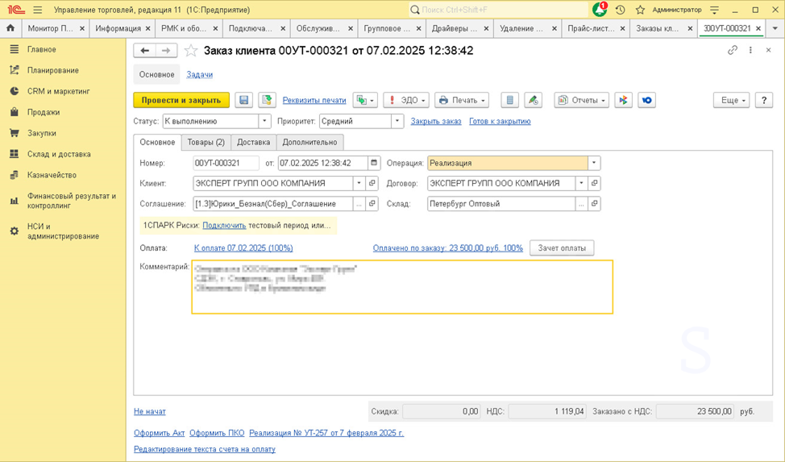This screenshot has width=785, height=462.
Task: Click Провести и закрыть button
Action: pyautogui.click(x=181, y=100)
